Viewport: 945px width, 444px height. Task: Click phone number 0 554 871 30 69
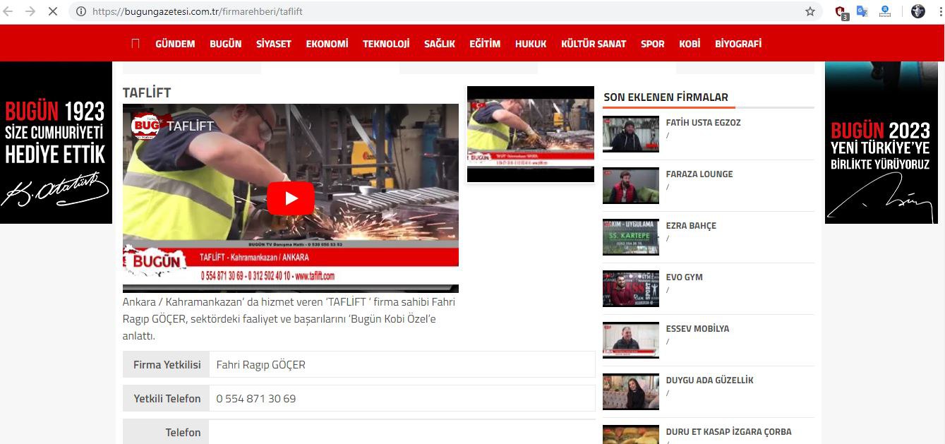click(255, 399)
